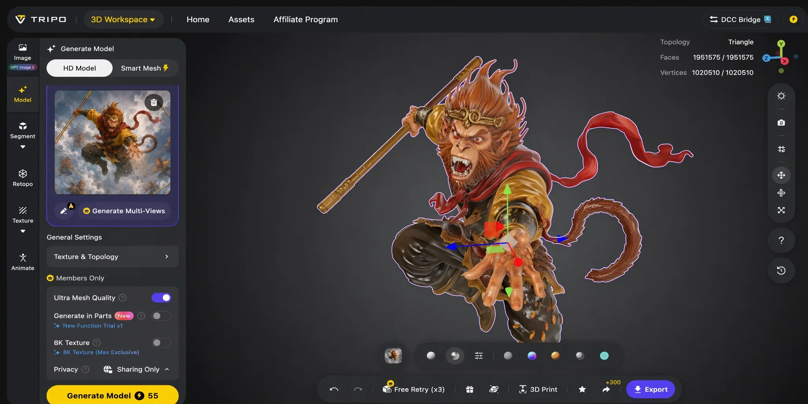Enable Generate in Parts
The width and height of the screenshot is (808, 404).
tap(161, 316)
